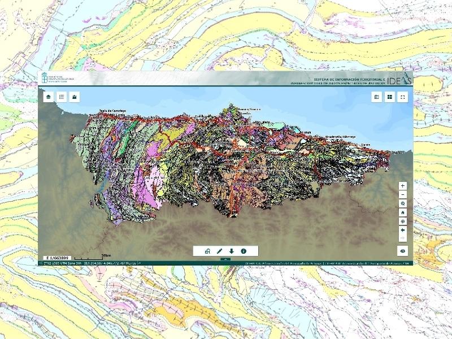Viewport: 452px width, 339px height.
Task: Return to home map extent
Action: coord(403,212)
